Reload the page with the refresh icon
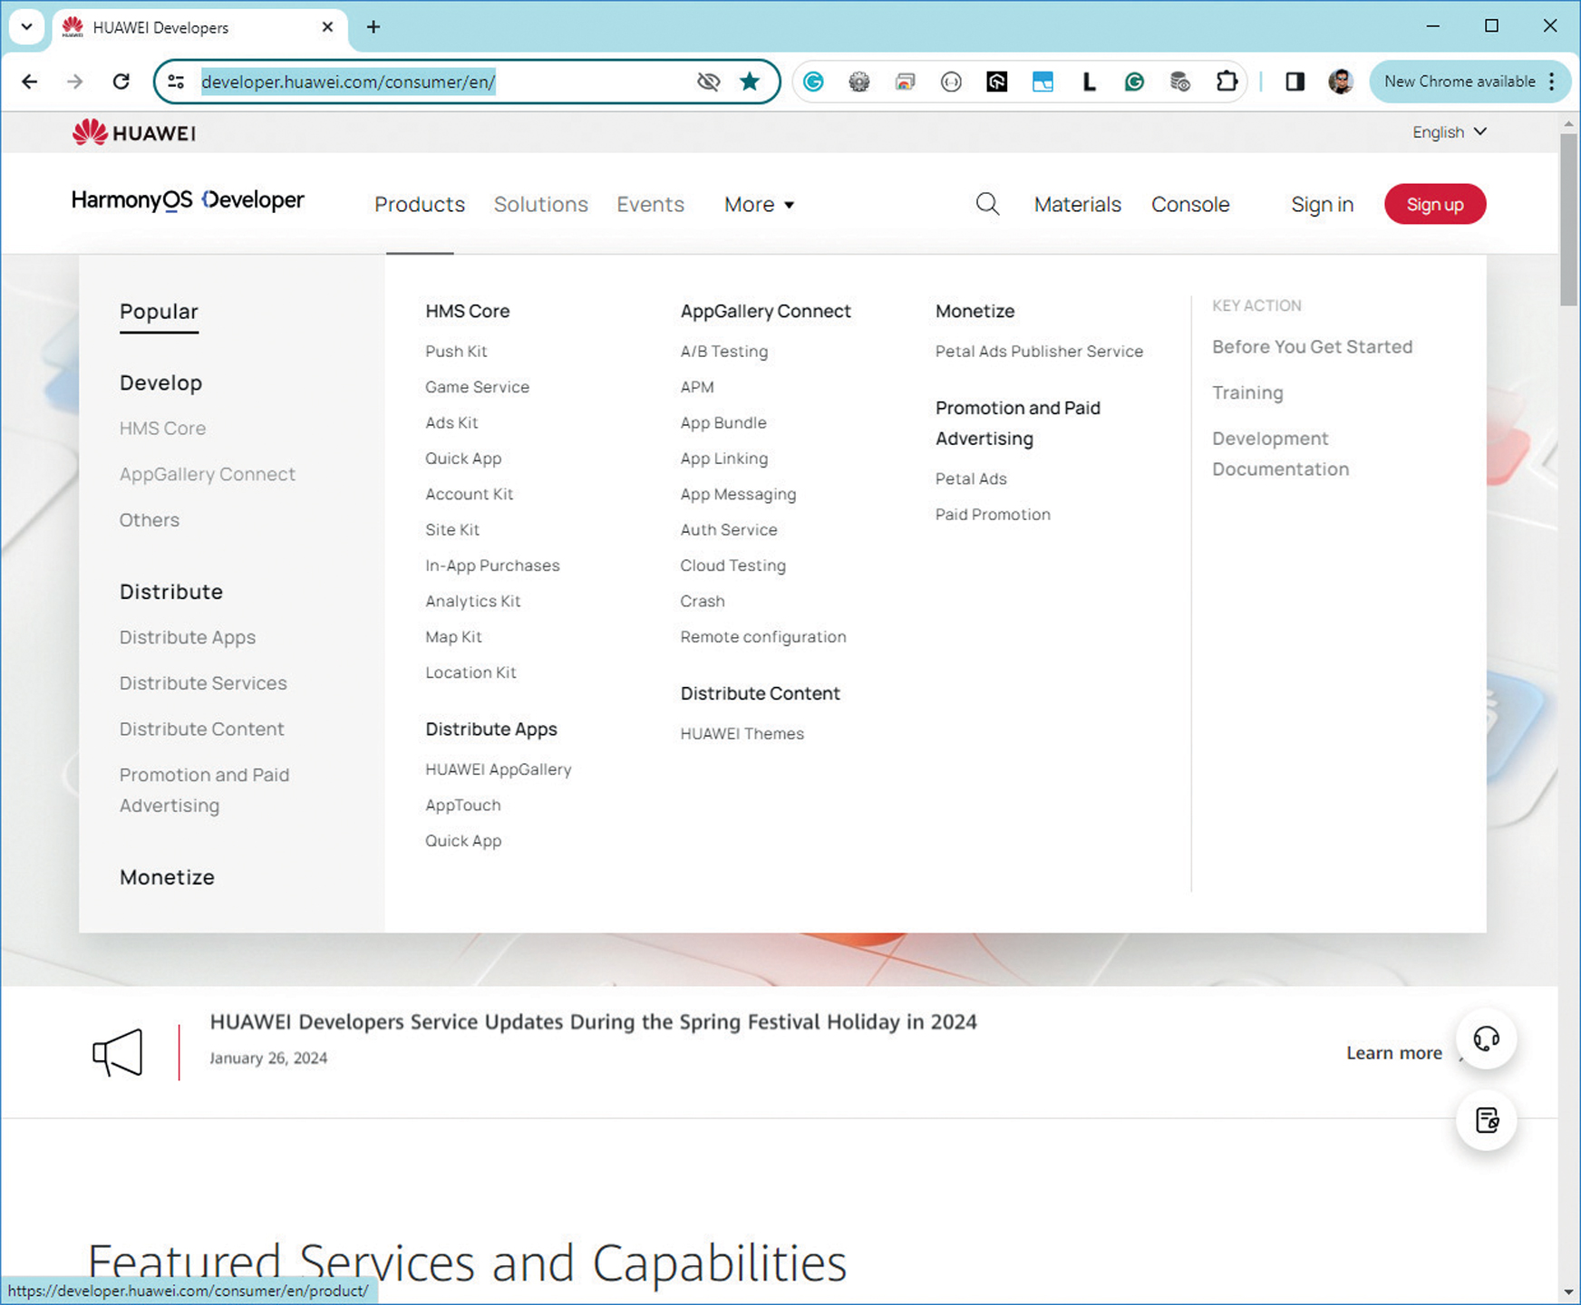The width and height of the screenshot is (1581, 1305). click(121, 82)
